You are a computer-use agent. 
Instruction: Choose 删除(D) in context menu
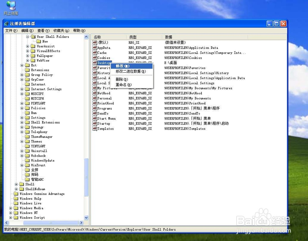point(132,79)
